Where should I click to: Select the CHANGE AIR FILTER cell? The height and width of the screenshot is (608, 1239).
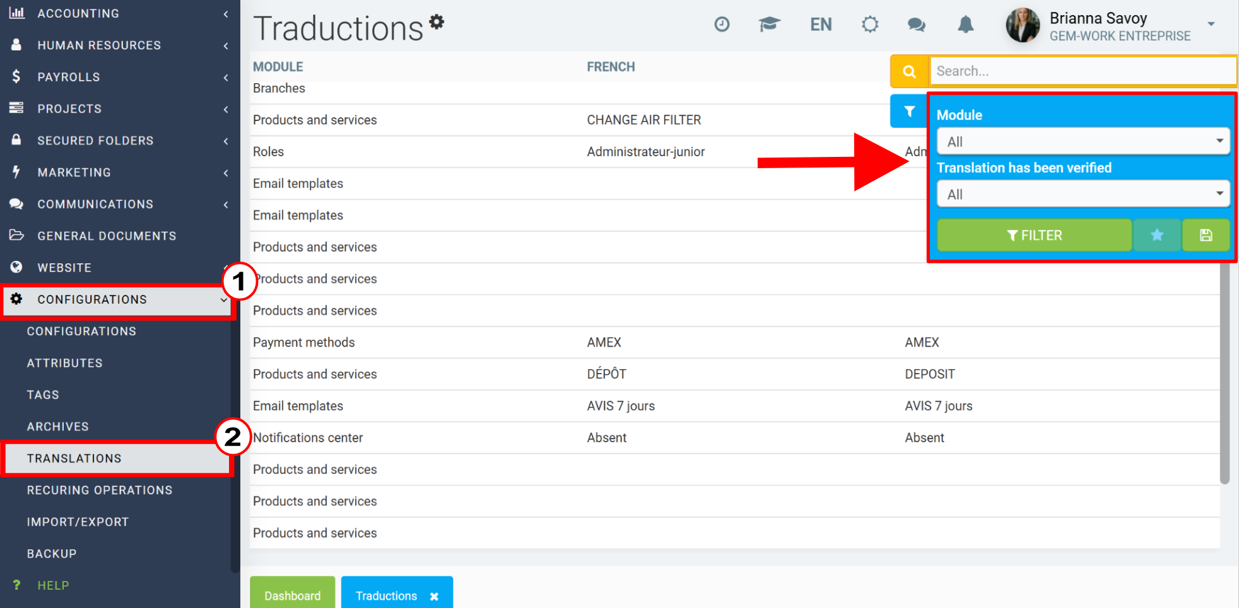tap(644, 120)
